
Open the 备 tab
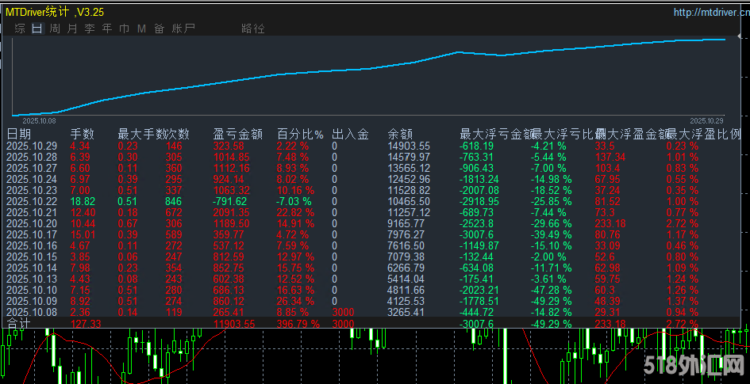159,29
